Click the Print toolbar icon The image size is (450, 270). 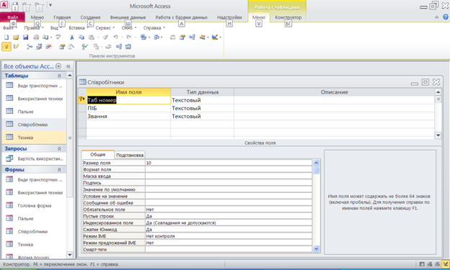(36, 37)
